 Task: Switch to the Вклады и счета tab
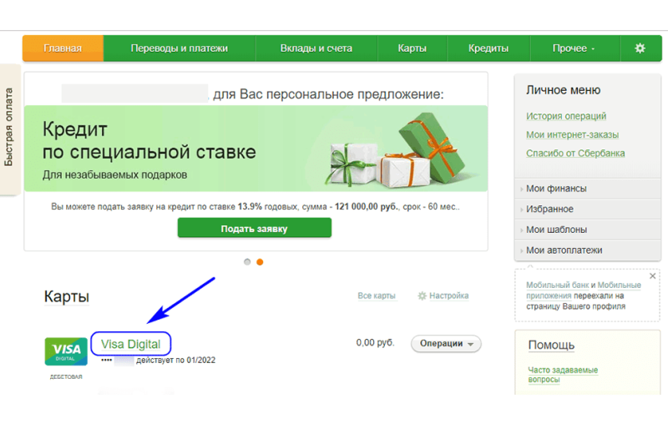316,48
